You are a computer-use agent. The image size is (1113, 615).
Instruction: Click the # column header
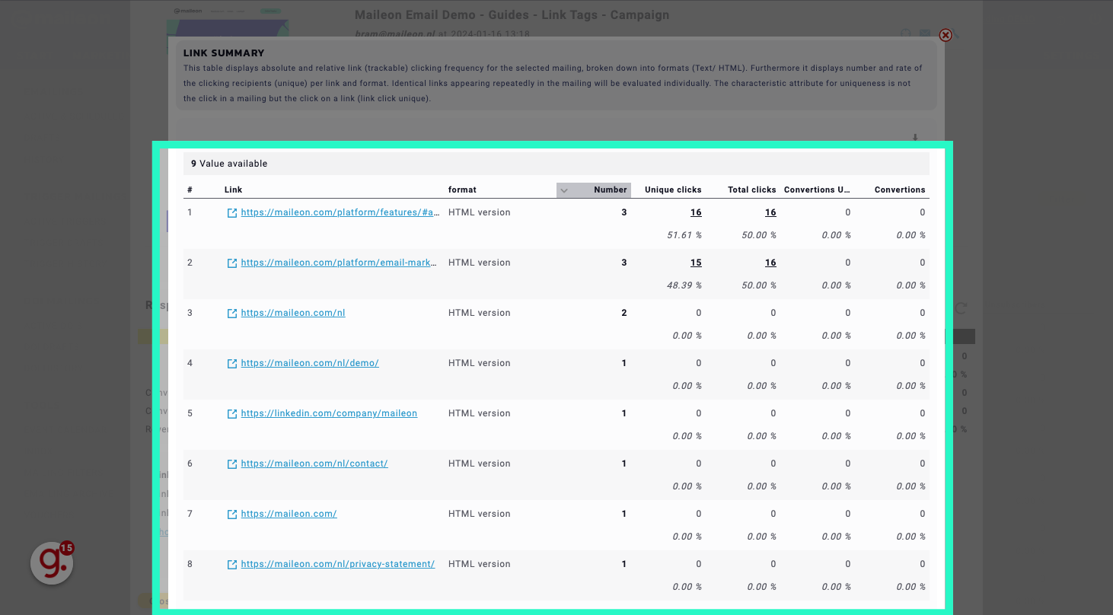(x=190, y=190)
